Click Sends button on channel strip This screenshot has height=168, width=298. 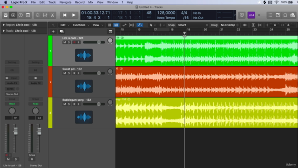(x=10, y=89)
